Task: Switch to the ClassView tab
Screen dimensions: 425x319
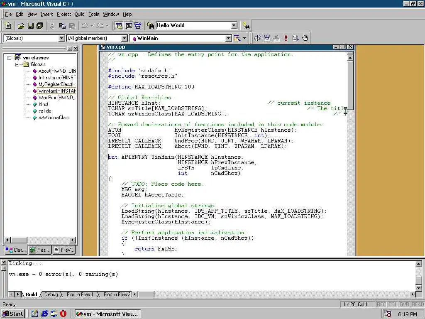Action: click(x=16, y=250)
